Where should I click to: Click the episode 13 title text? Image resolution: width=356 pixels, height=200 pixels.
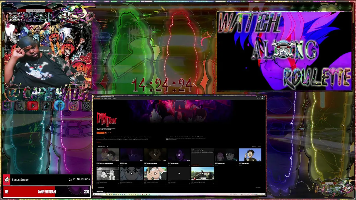(x=105, y=163)
